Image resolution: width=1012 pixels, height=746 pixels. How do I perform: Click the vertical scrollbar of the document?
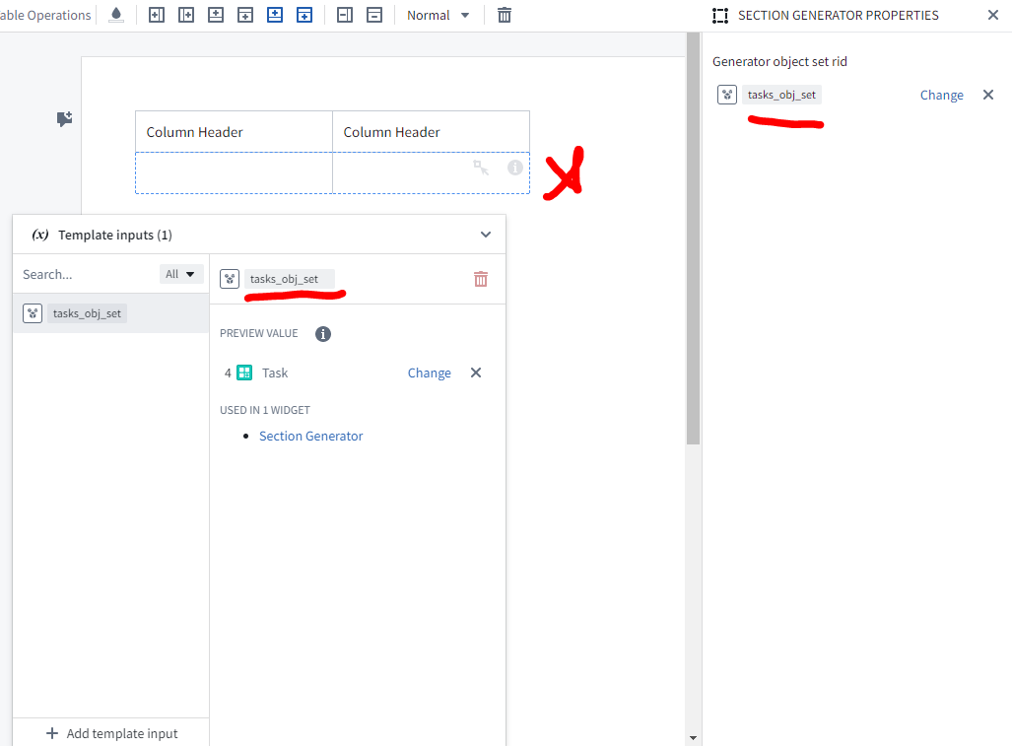pos(693,238)
